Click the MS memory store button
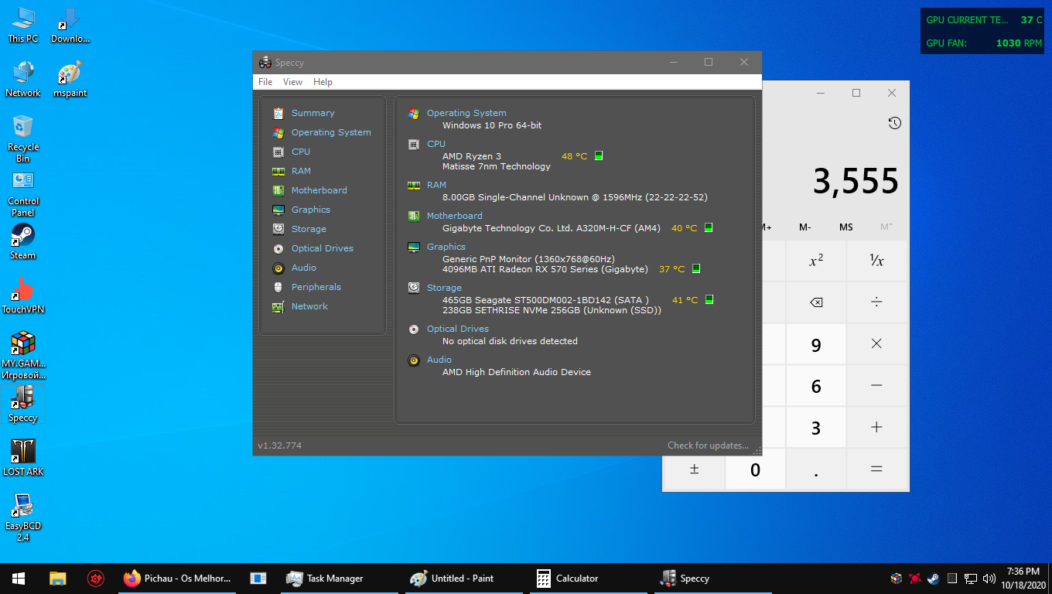1052x594 pixels. click(846, 227)
